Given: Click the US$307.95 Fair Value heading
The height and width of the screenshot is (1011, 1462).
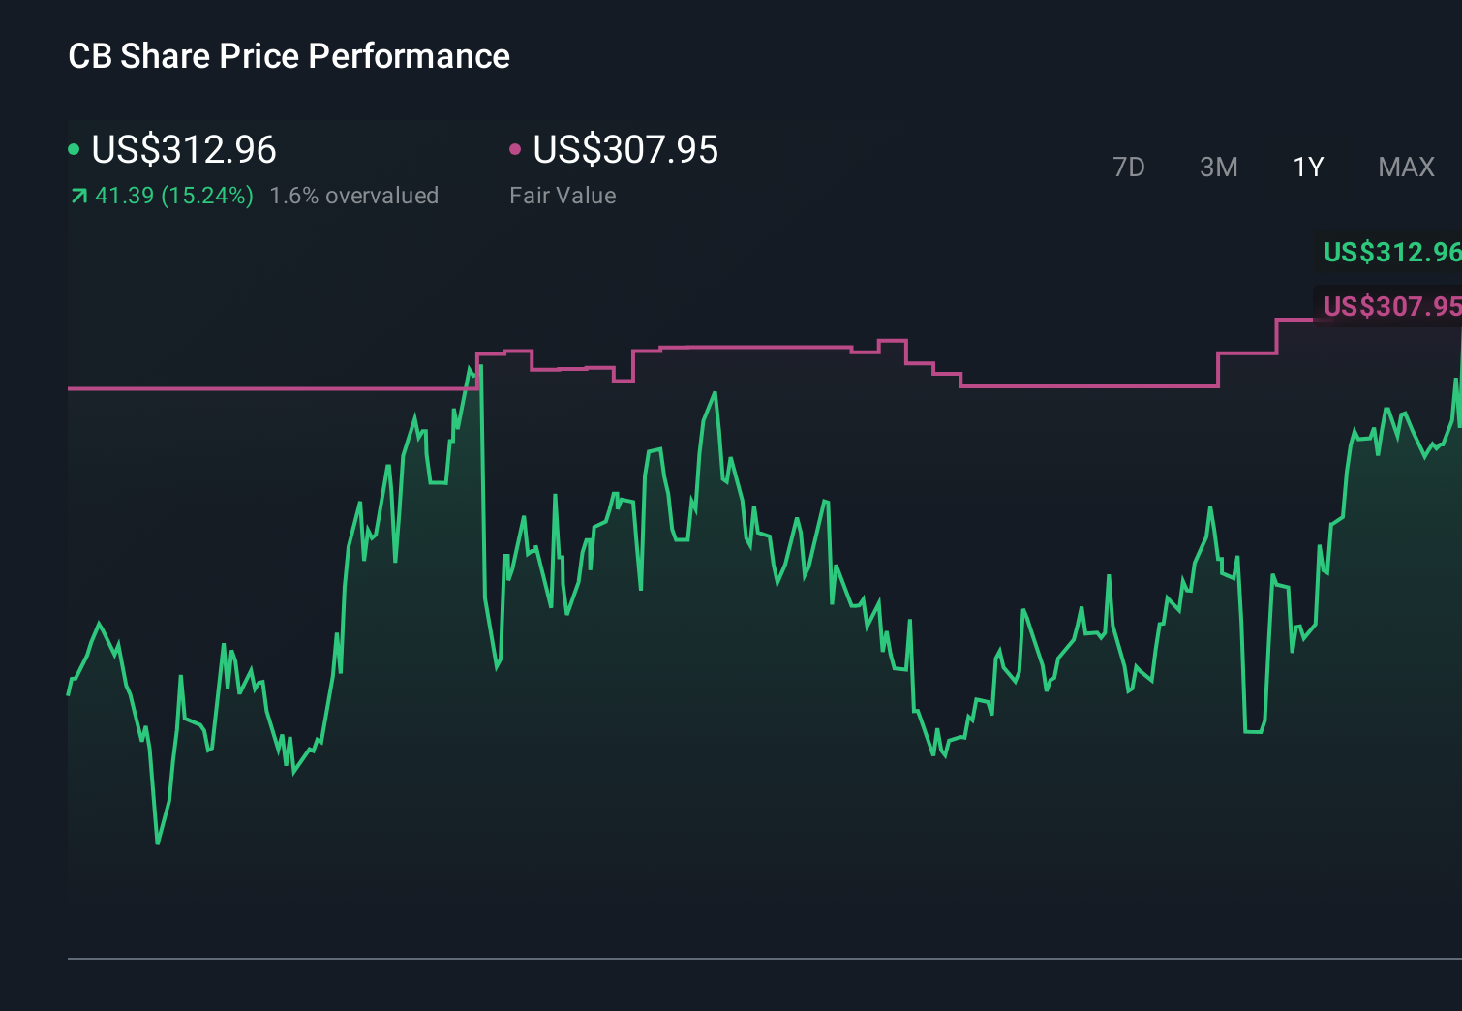Looking at the screenshot, I should pyautogui.click(x=626, y=150).
